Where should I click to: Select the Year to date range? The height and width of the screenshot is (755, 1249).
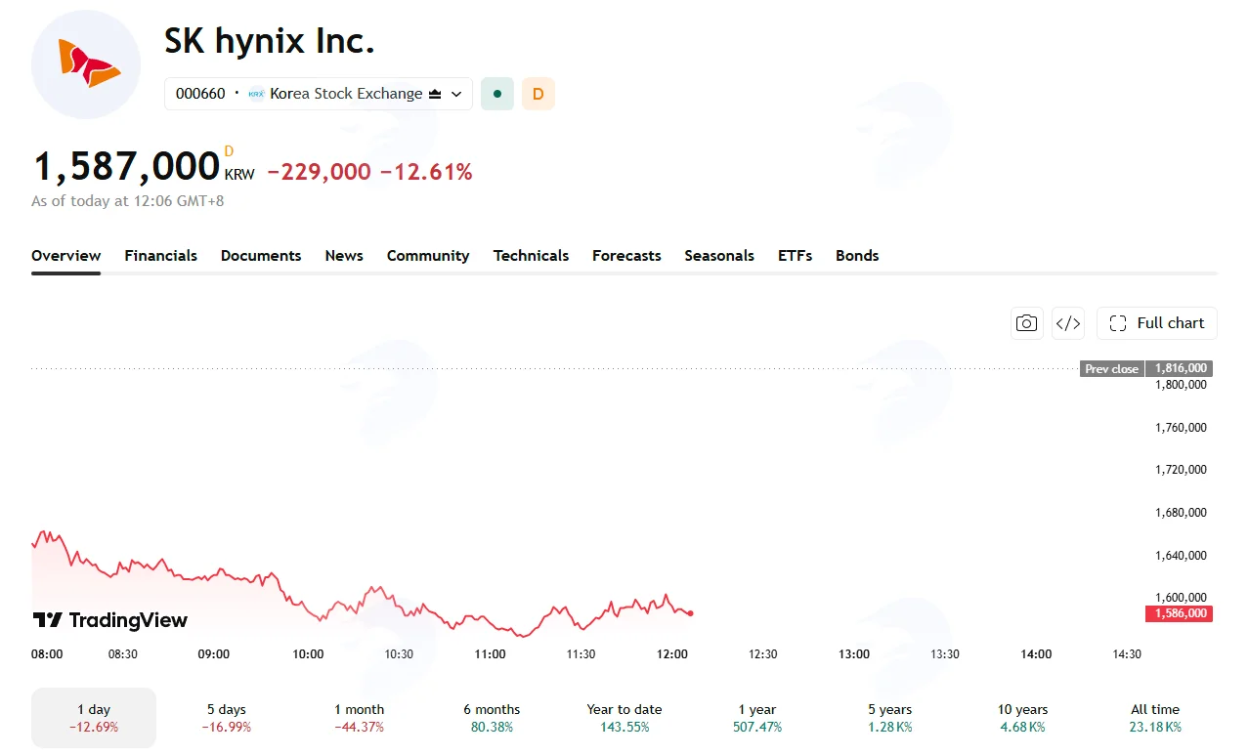[x=624, y=718]
